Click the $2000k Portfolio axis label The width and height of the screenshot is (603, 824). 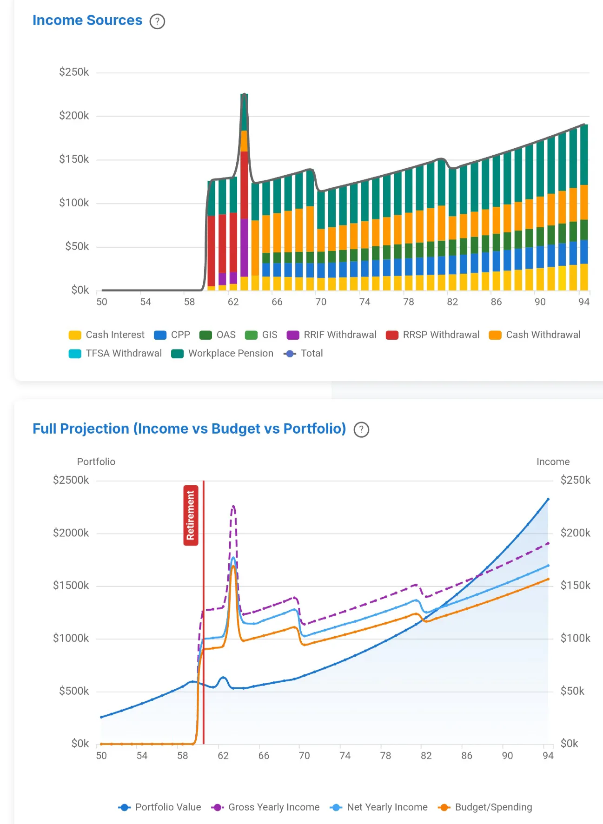coord(71,533)
